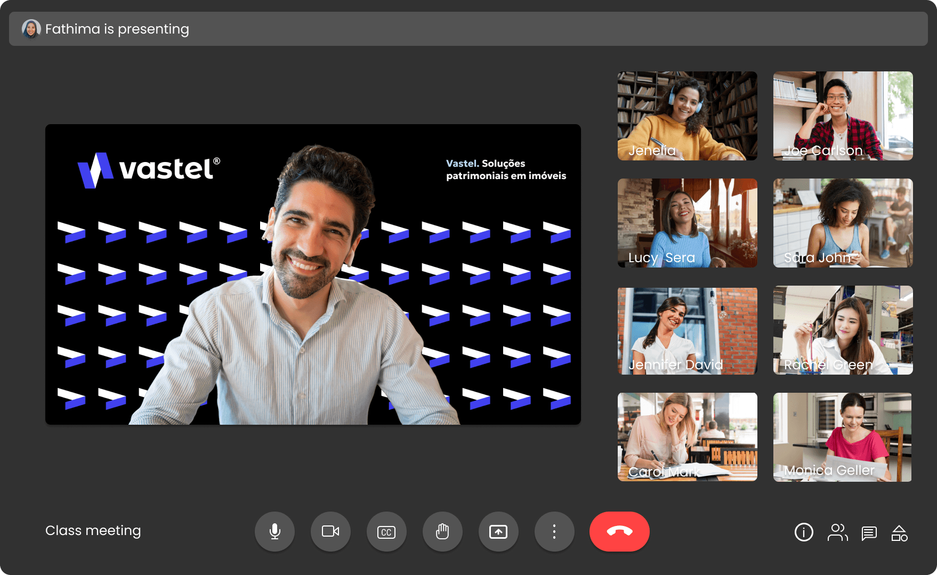The height and width of the screenshot is (575, 937).
Task: Click the 'Fathima is presenting' text
Action: coord(117,29)
